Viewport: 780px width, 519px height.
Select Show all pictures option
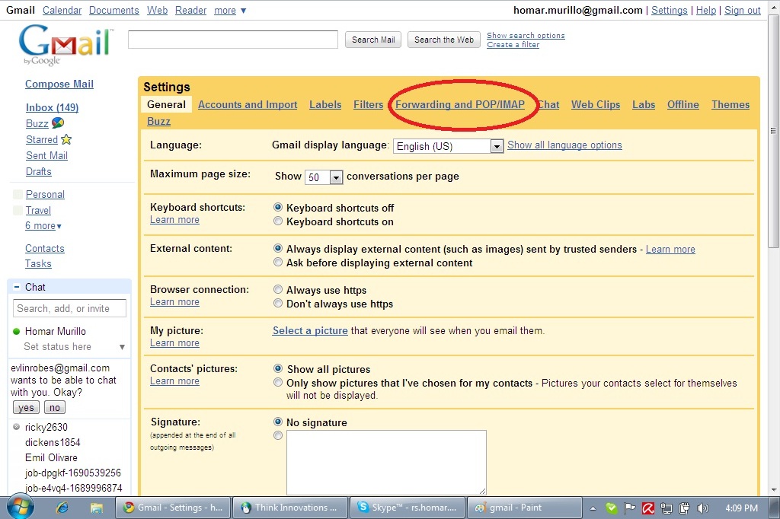click(x=278, y=368)
